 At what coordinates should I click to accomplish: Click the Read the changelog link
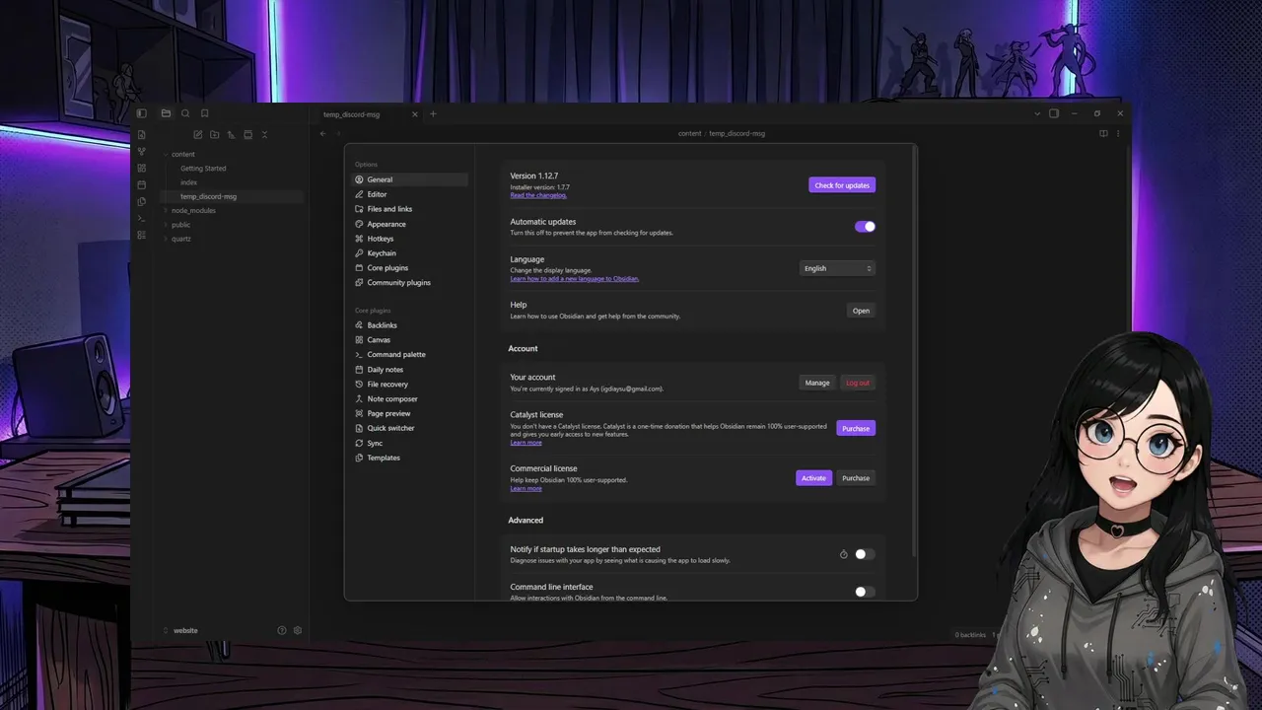pyautogui.click(x=538, y=195)
